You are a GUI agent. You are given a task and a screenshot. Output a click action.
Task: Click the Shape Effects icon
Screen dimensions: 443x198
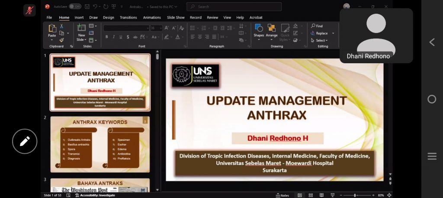pyautogui.click(x=296, y=40)
